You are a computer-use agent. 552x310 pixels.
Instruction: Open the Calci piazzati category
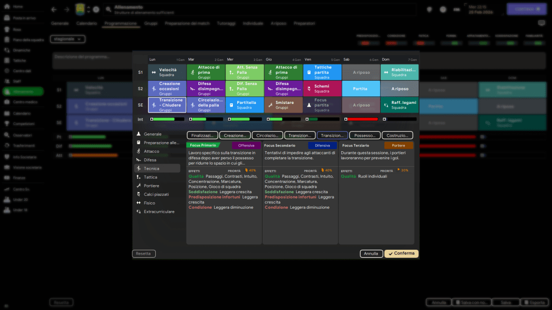(156, 194)
